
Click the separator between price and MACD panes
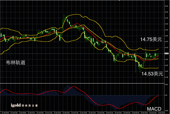82,83
